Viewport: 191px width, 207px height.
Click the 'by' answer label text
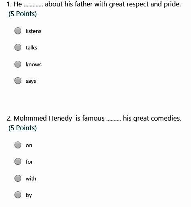[x=29, y=195]
